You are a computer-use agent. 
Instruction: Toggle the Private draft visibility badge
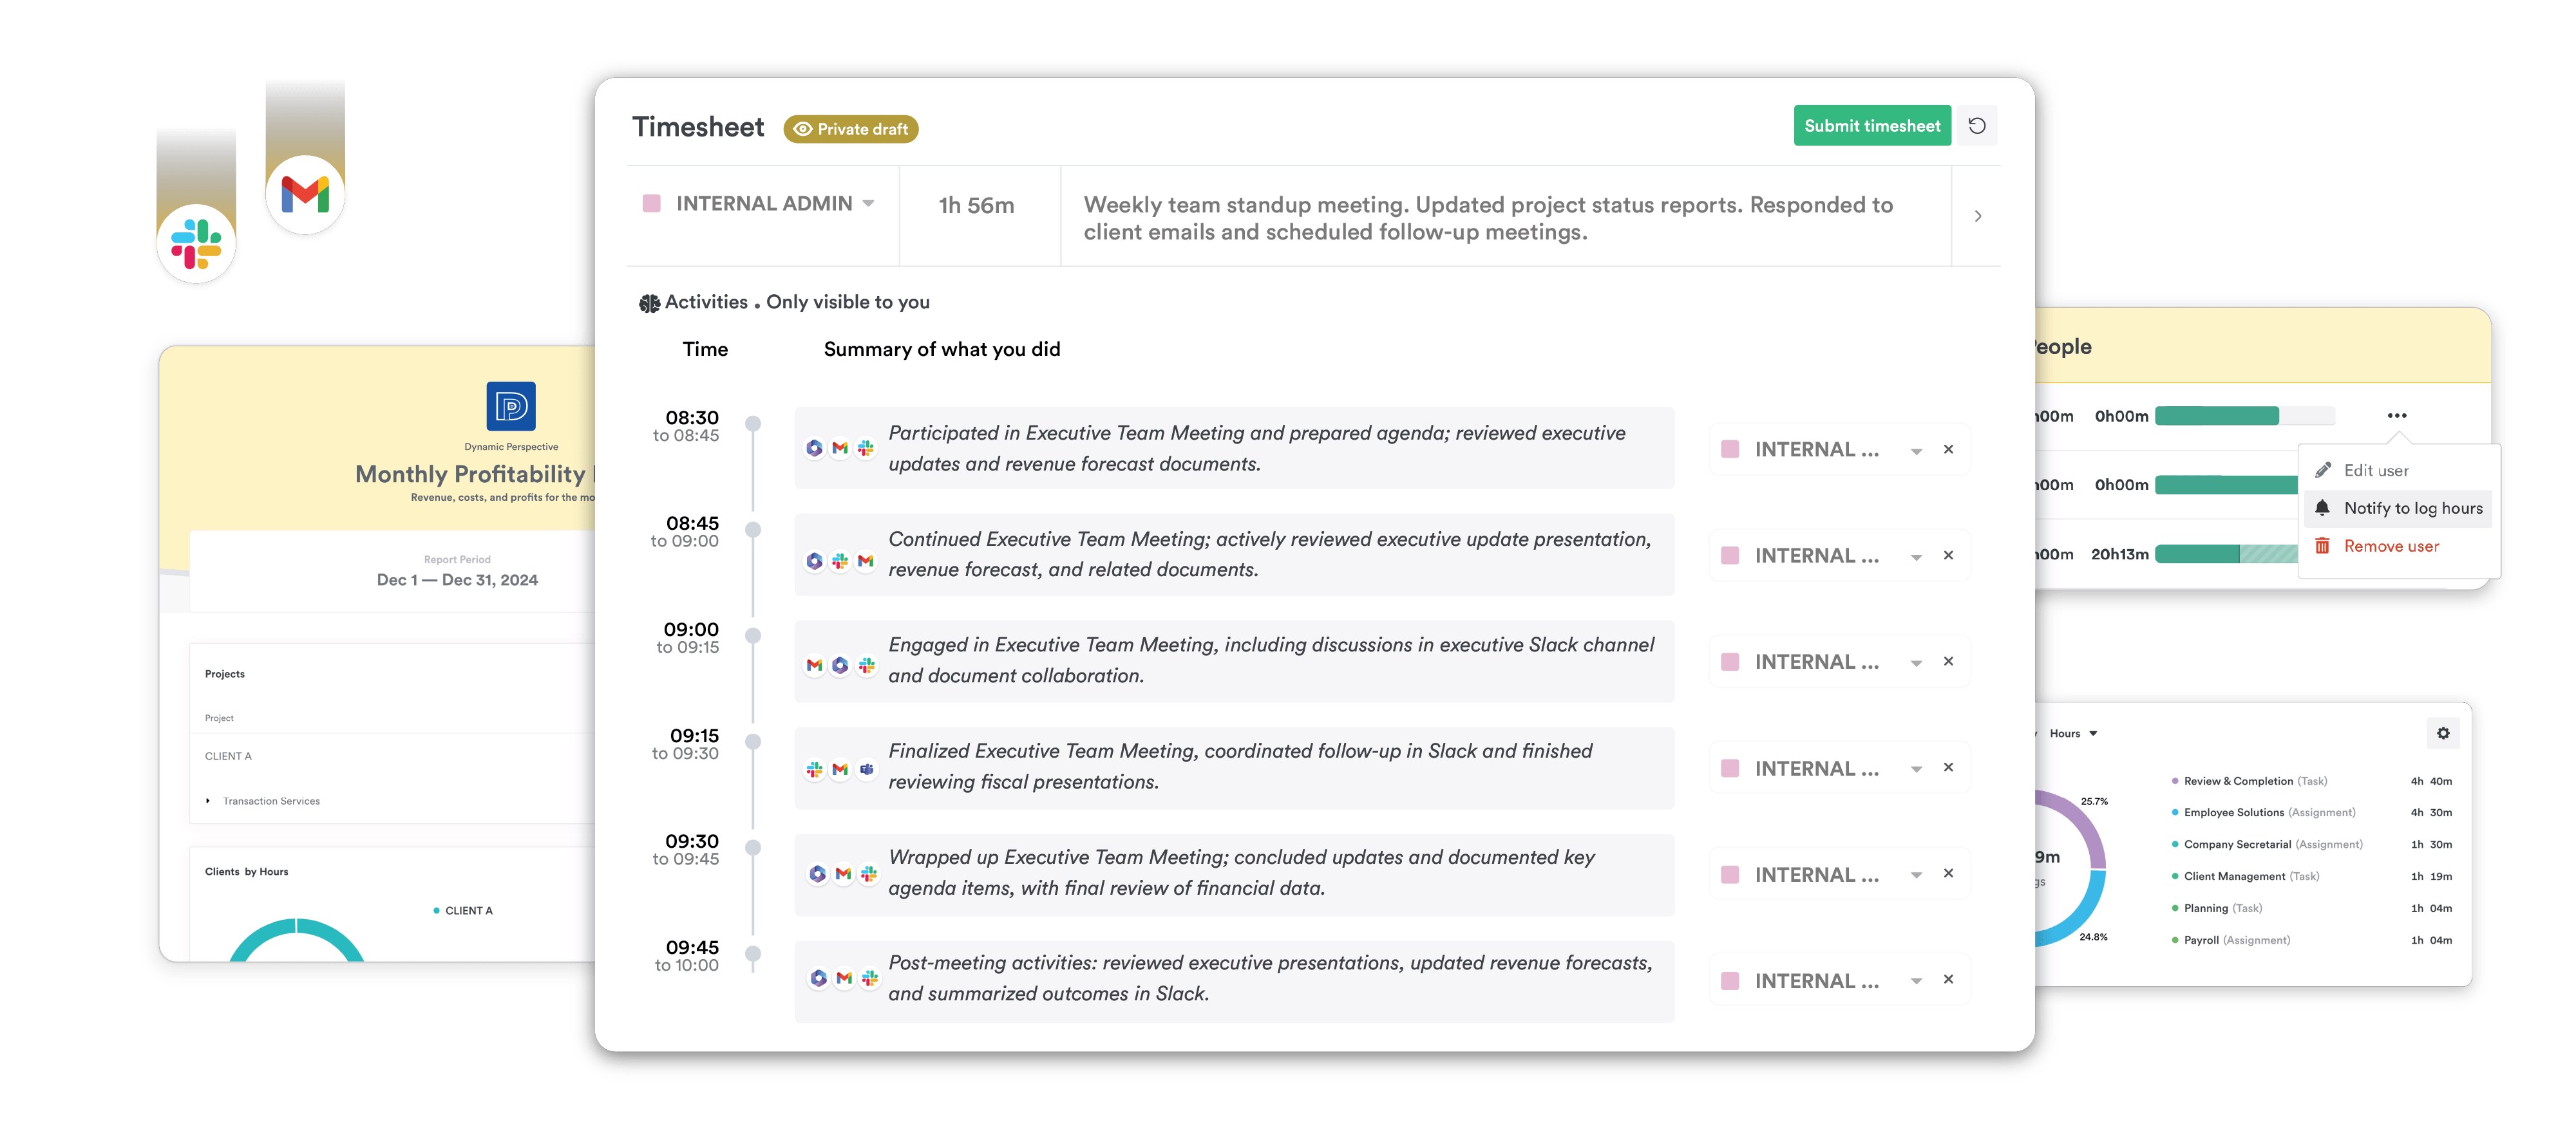851,129
